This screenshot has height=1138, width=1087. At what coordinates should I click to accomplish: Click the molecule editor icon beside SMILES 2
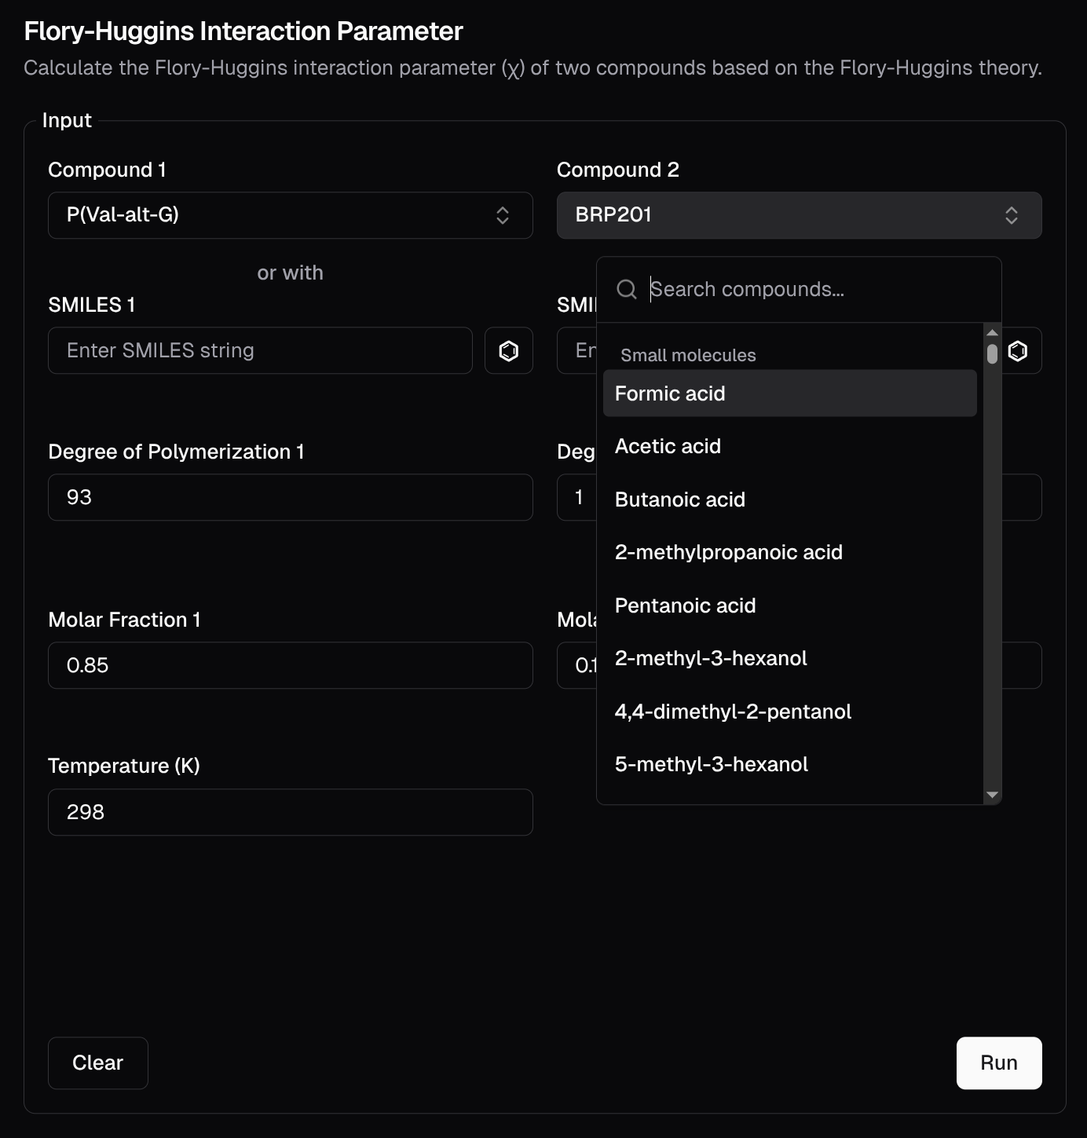tap(1017, 350)
